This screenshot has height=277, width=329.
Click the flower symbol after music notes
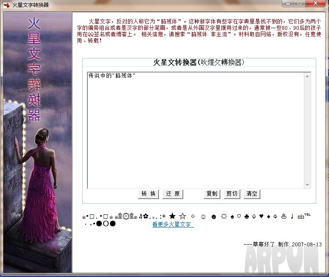point(146,216)
